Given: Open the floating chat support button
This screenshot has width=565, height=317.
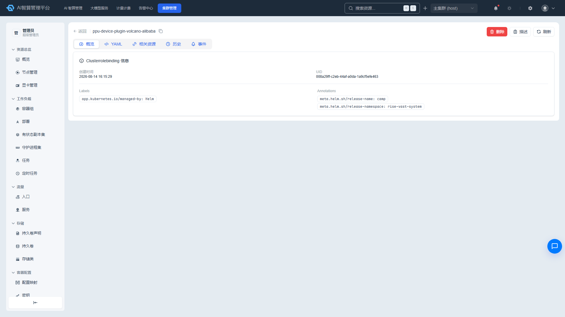Looking at the screenshot, I should 555,246.
